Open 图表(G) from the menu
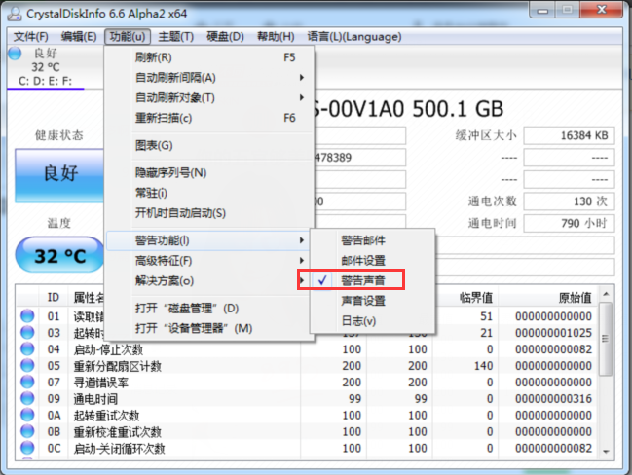This screenshot has width=632, height=475. 208,145
